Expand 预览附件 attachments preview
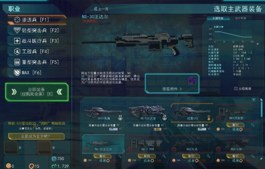Viewport: 265px width, 169px height. (x=172, y=89)
